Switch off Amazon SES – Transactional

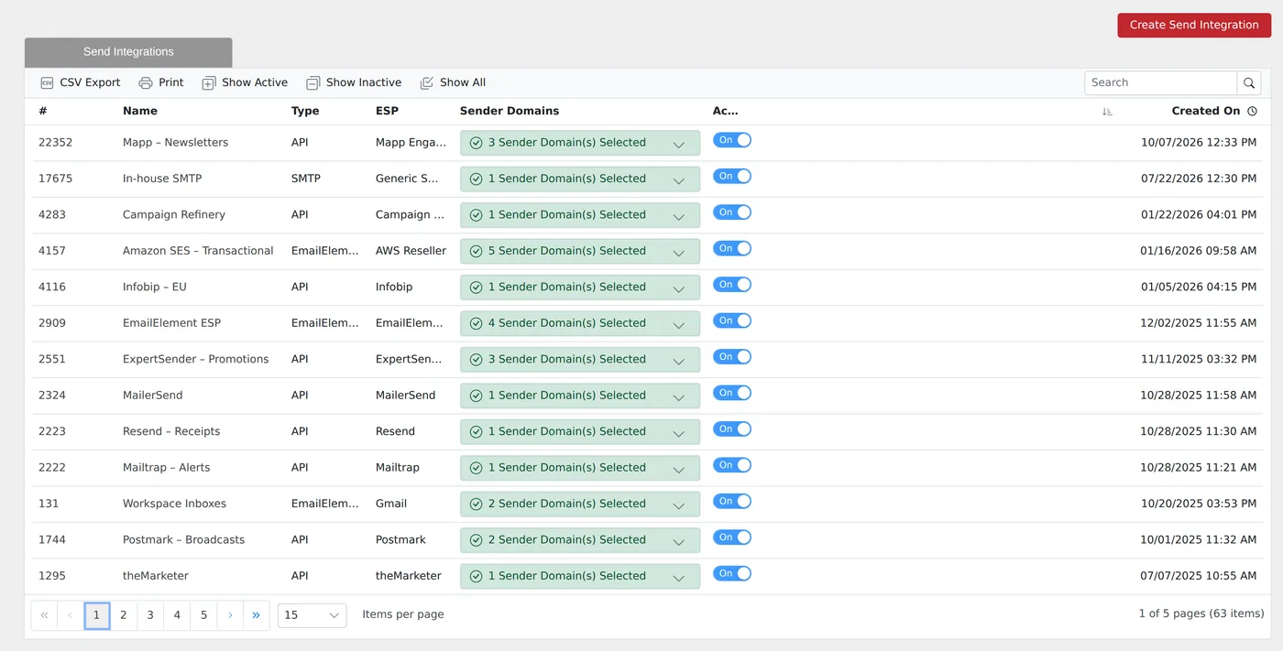[732, 248]
